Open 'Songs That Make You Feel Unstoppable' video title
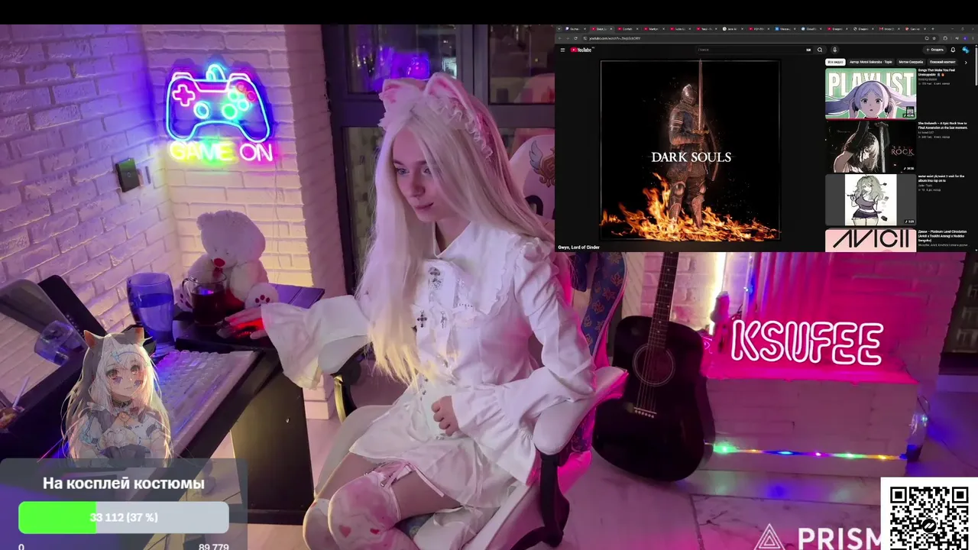 937,72
